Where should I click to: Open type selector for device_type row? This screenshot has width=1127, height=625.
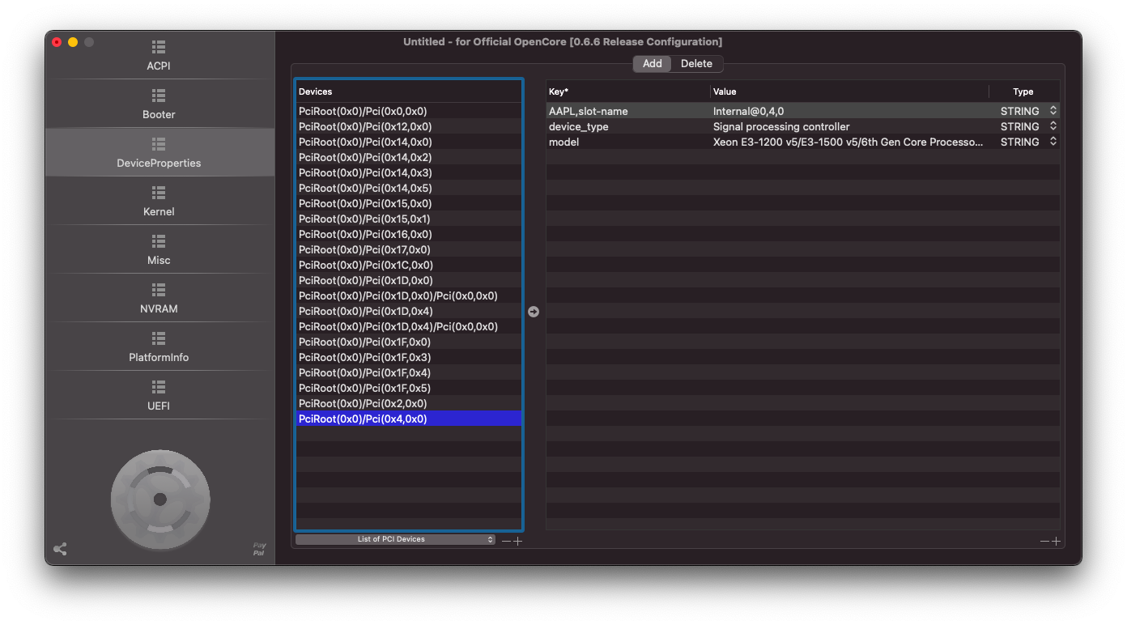pyautogui.click(x=1053, y=126)
